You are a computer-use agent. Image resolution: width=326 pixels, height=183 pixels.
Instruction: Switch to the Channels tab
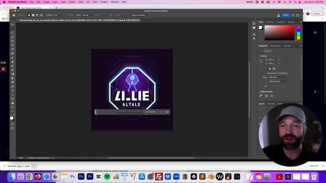pyautogui.click(x=270, y=104)
